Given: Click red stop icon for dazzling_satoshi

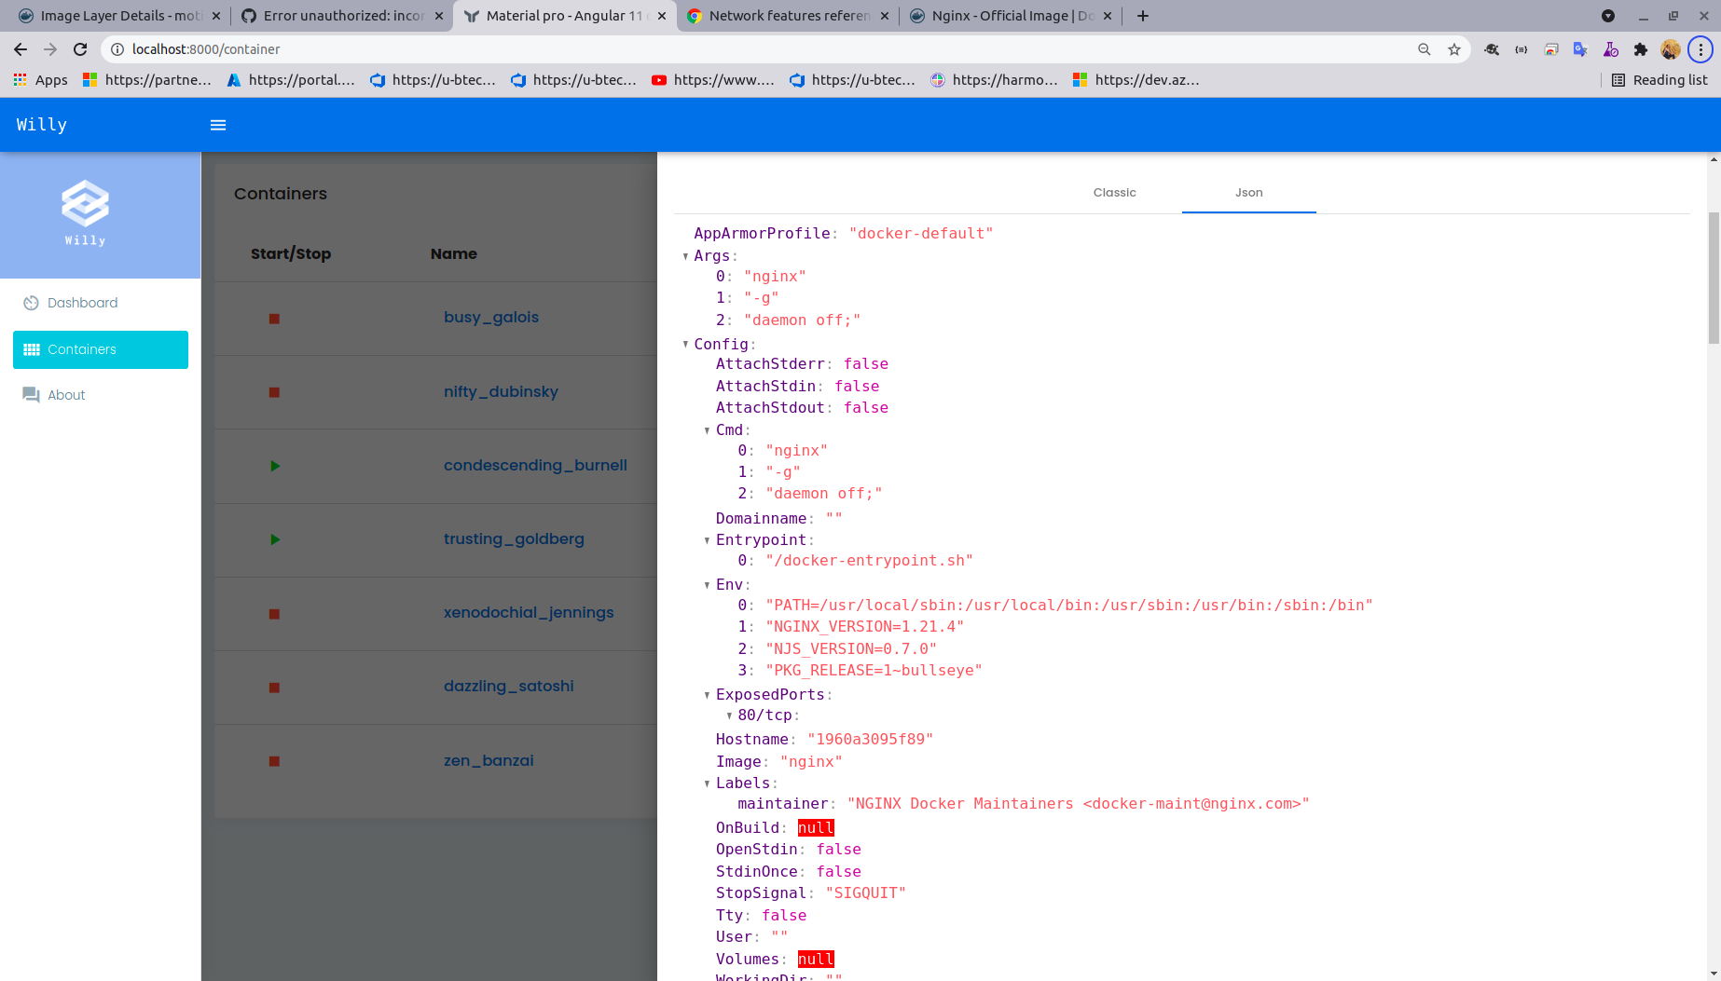Looking at the screenshot, I should (274, 688).
